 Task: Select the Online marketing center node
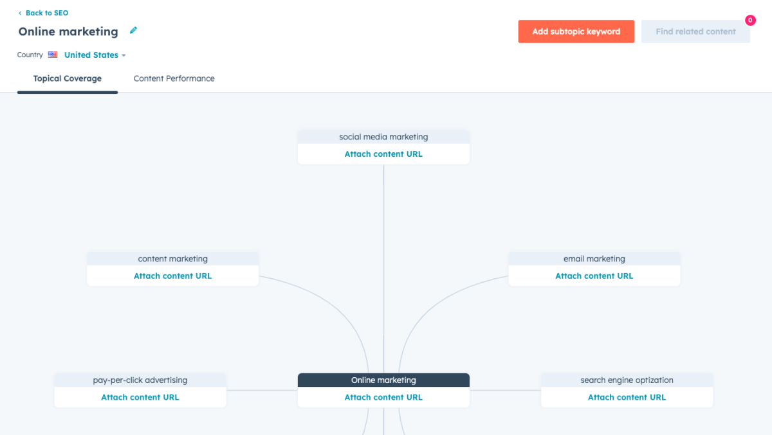click(383, 380)
